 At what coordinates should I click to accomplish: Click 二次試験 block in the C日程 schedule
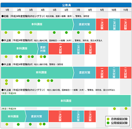pyautogui.click(x=126, y=73)
